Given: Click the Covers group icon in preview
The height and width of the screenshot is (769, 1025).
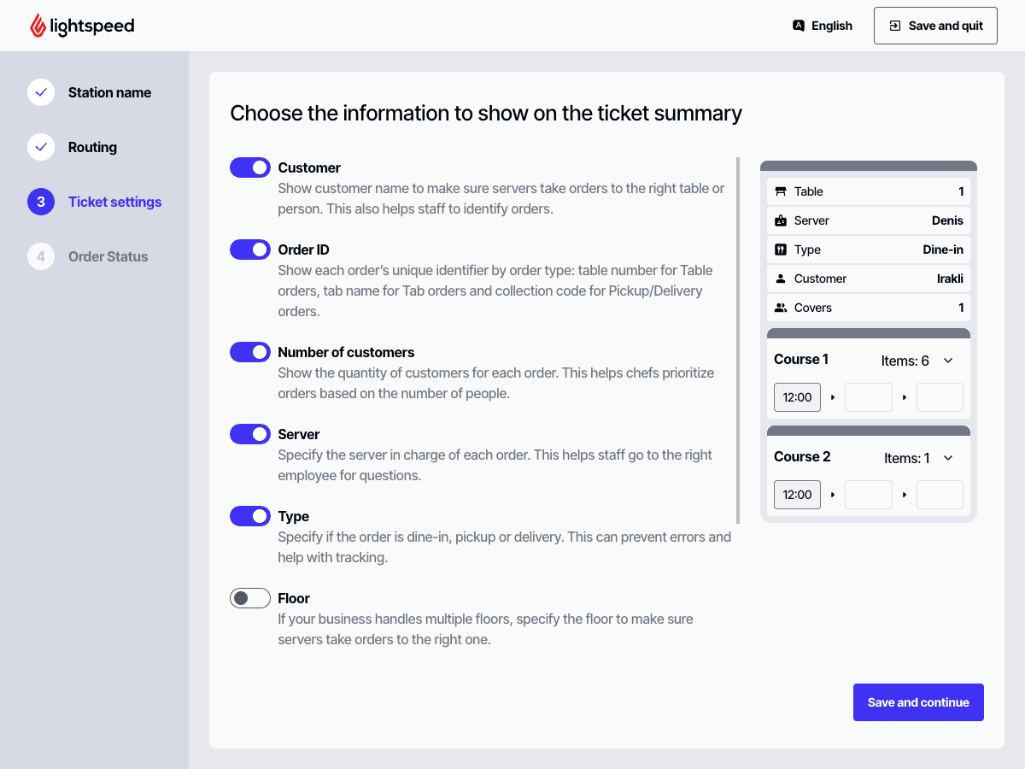Looking at the screenshot, I should (x=780, y=308).
